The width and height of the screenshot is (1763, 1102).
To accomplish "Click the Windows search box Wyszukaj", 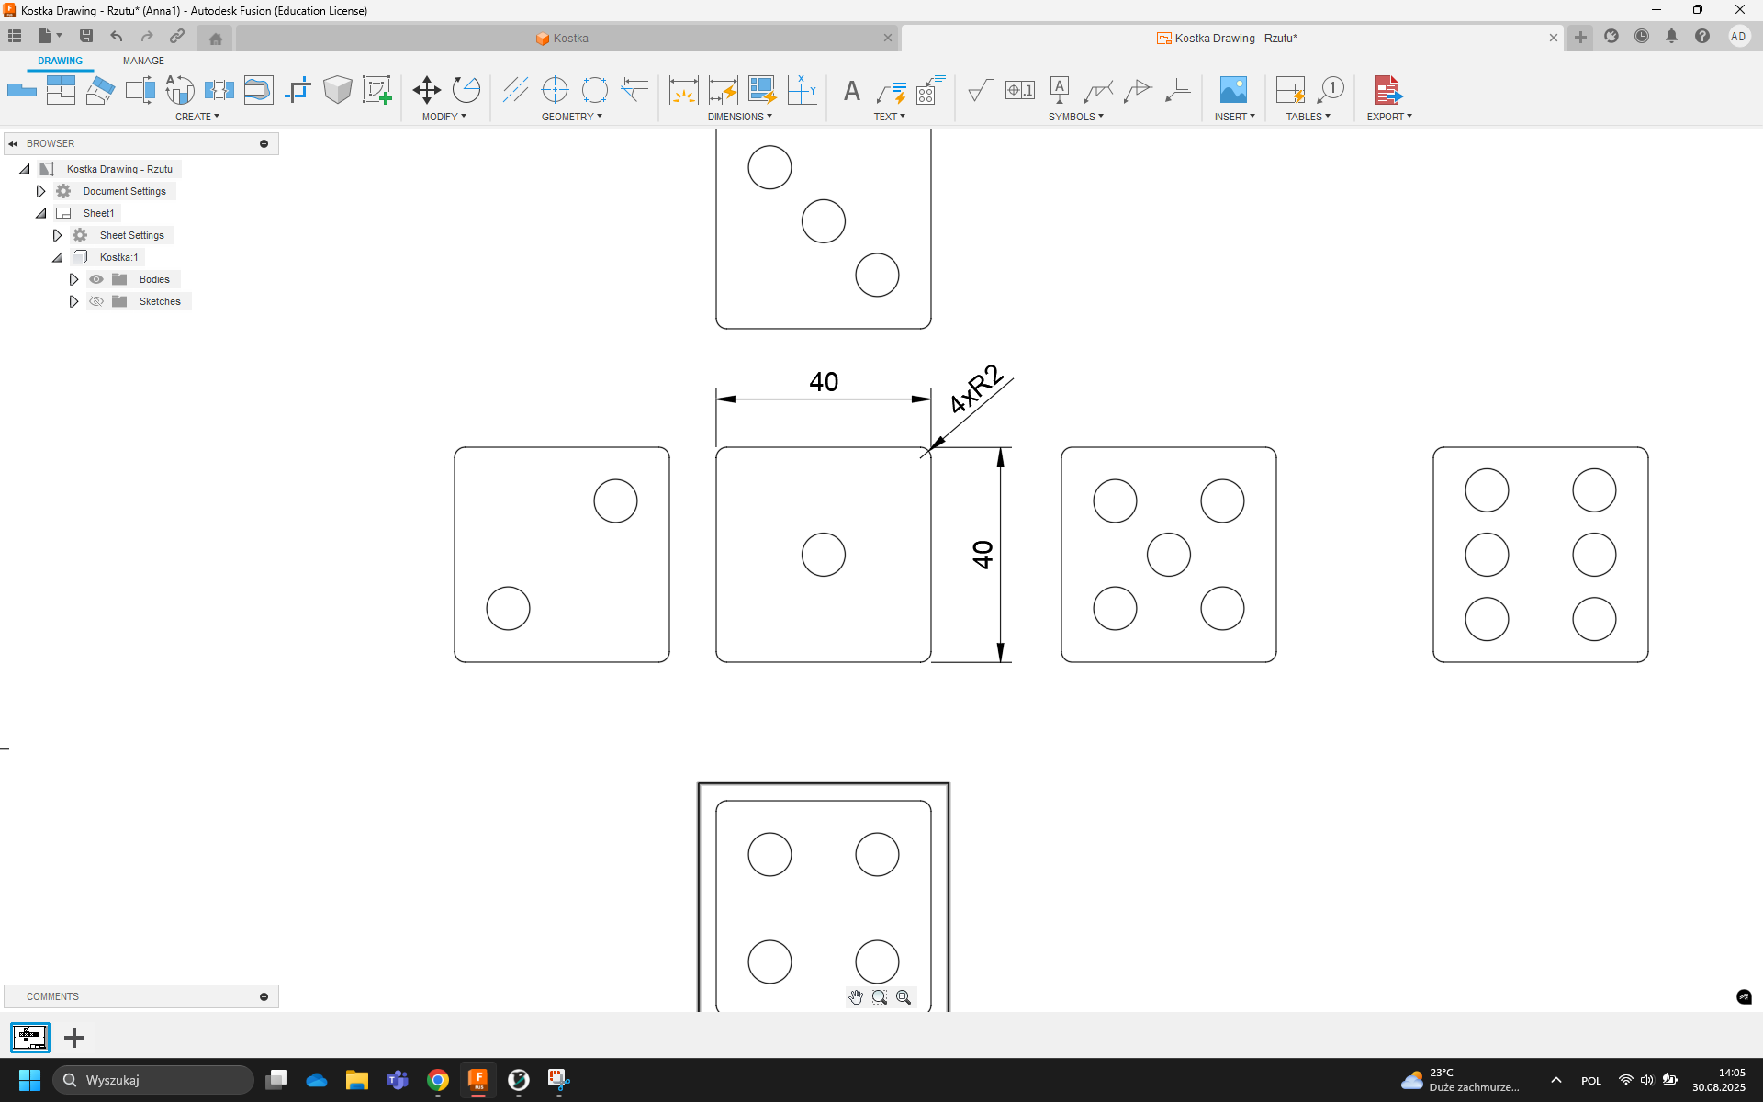I will pos(153,1080).
